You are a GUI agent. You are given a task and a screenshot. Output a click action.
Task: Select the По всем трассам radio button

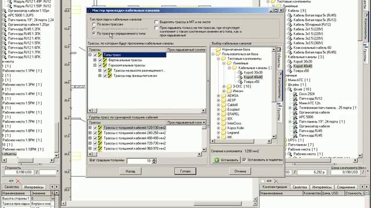[x=94, y=24]
